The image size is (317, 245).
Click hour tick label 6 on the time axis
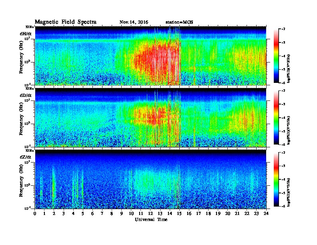(x=92, y=214)
